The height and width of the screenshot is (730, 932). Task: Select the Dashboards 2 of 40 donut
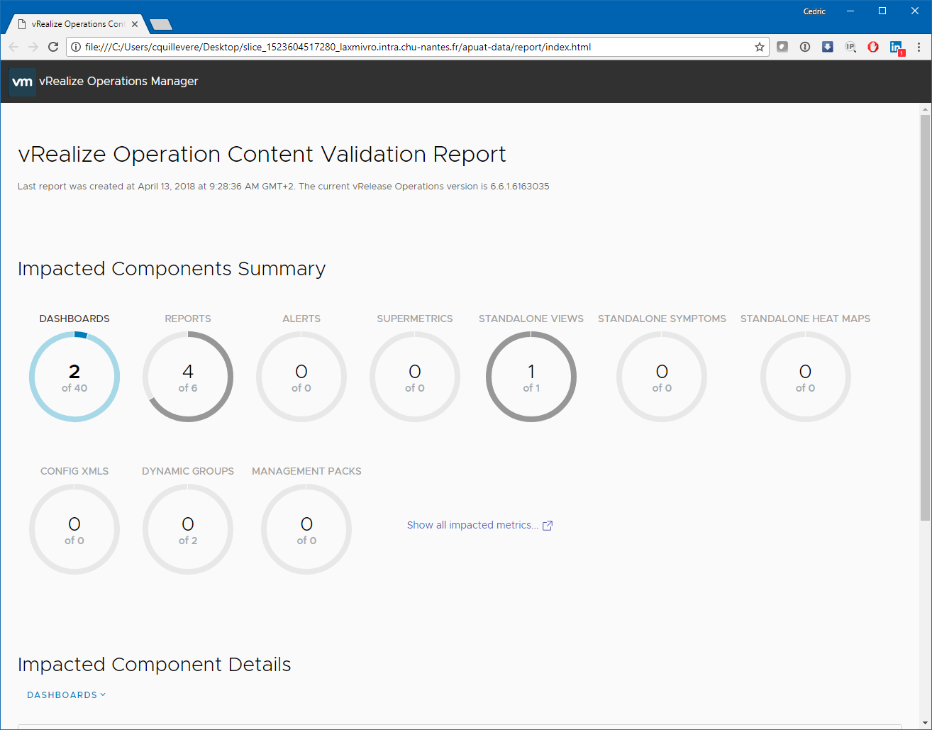pyautogui.click(x=74, y=377)
